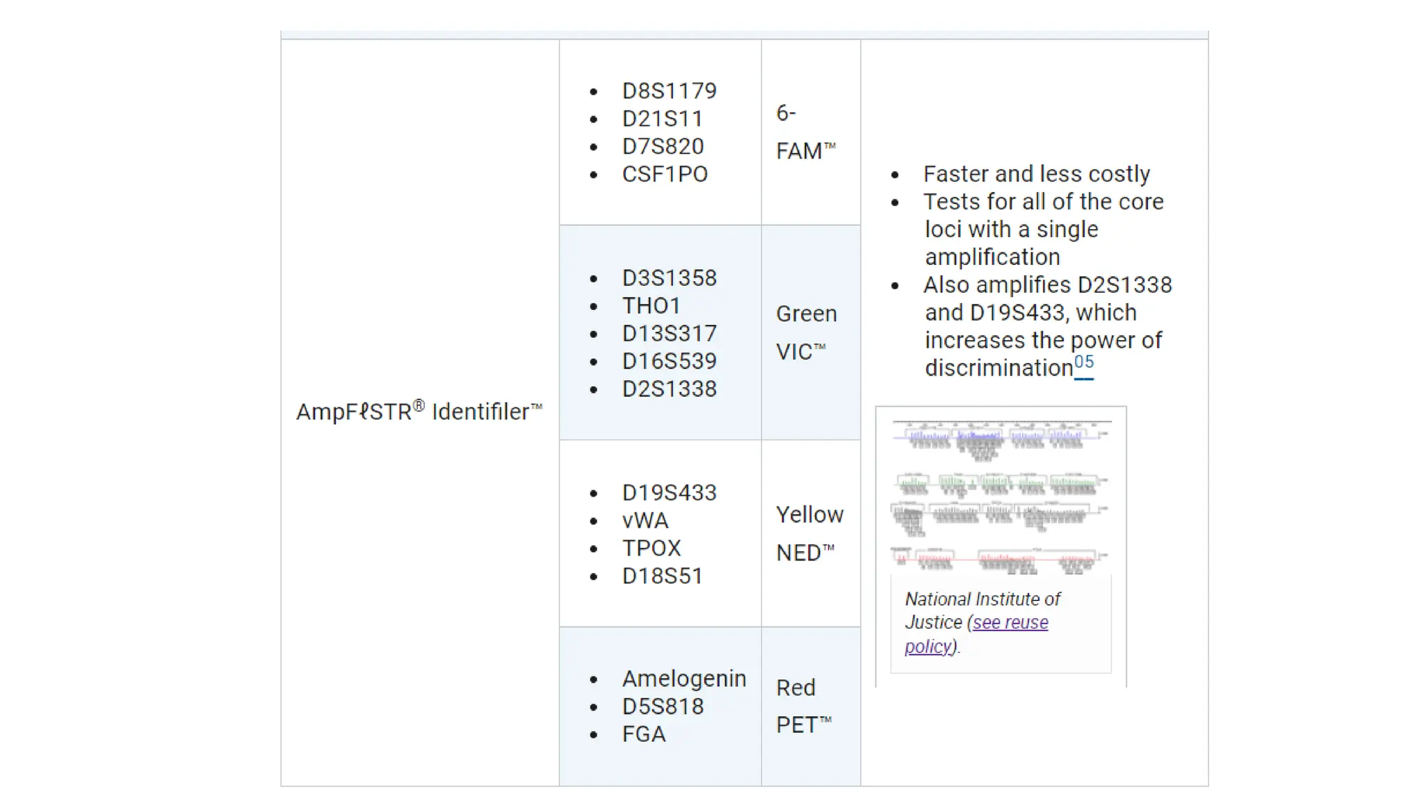Screen dimensions: 1424x801
Task: Select the D19S433 entry in the loci list
Action: click(669, 493)
